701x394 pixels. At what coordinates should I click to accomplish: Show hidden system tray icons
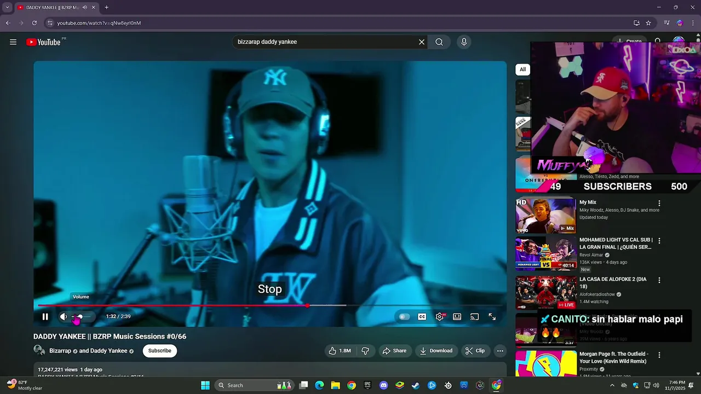(612, 385)
